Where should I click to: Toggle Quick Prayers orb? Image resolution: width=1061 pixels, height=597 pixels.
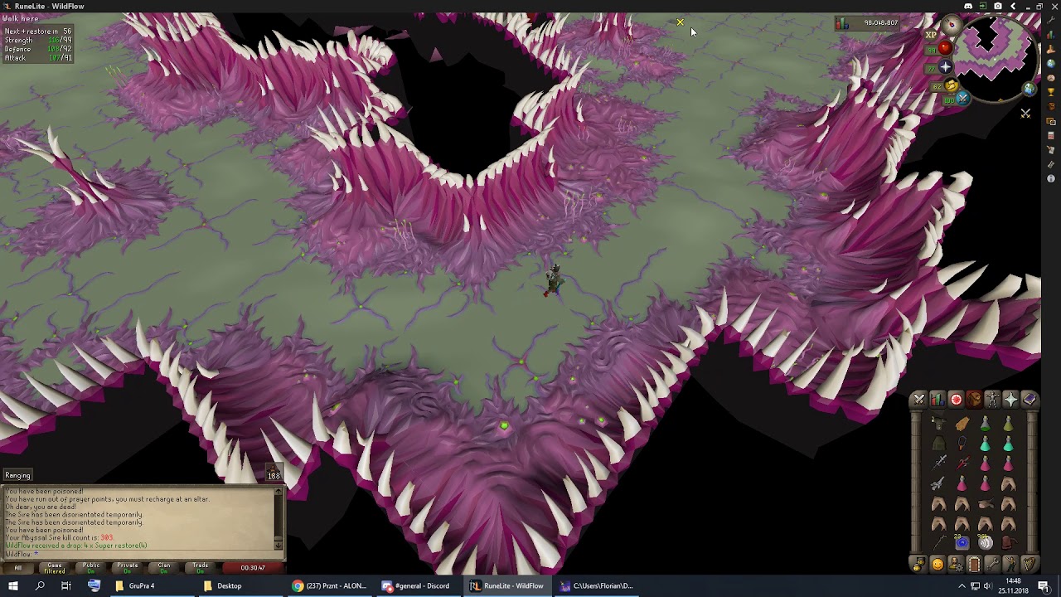[x=940, y=67]
